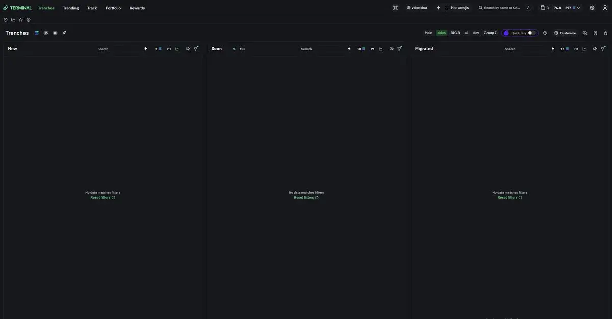Mute sound in the New column
Viewport: 612px width, 319px height.
tap(188, 49)
